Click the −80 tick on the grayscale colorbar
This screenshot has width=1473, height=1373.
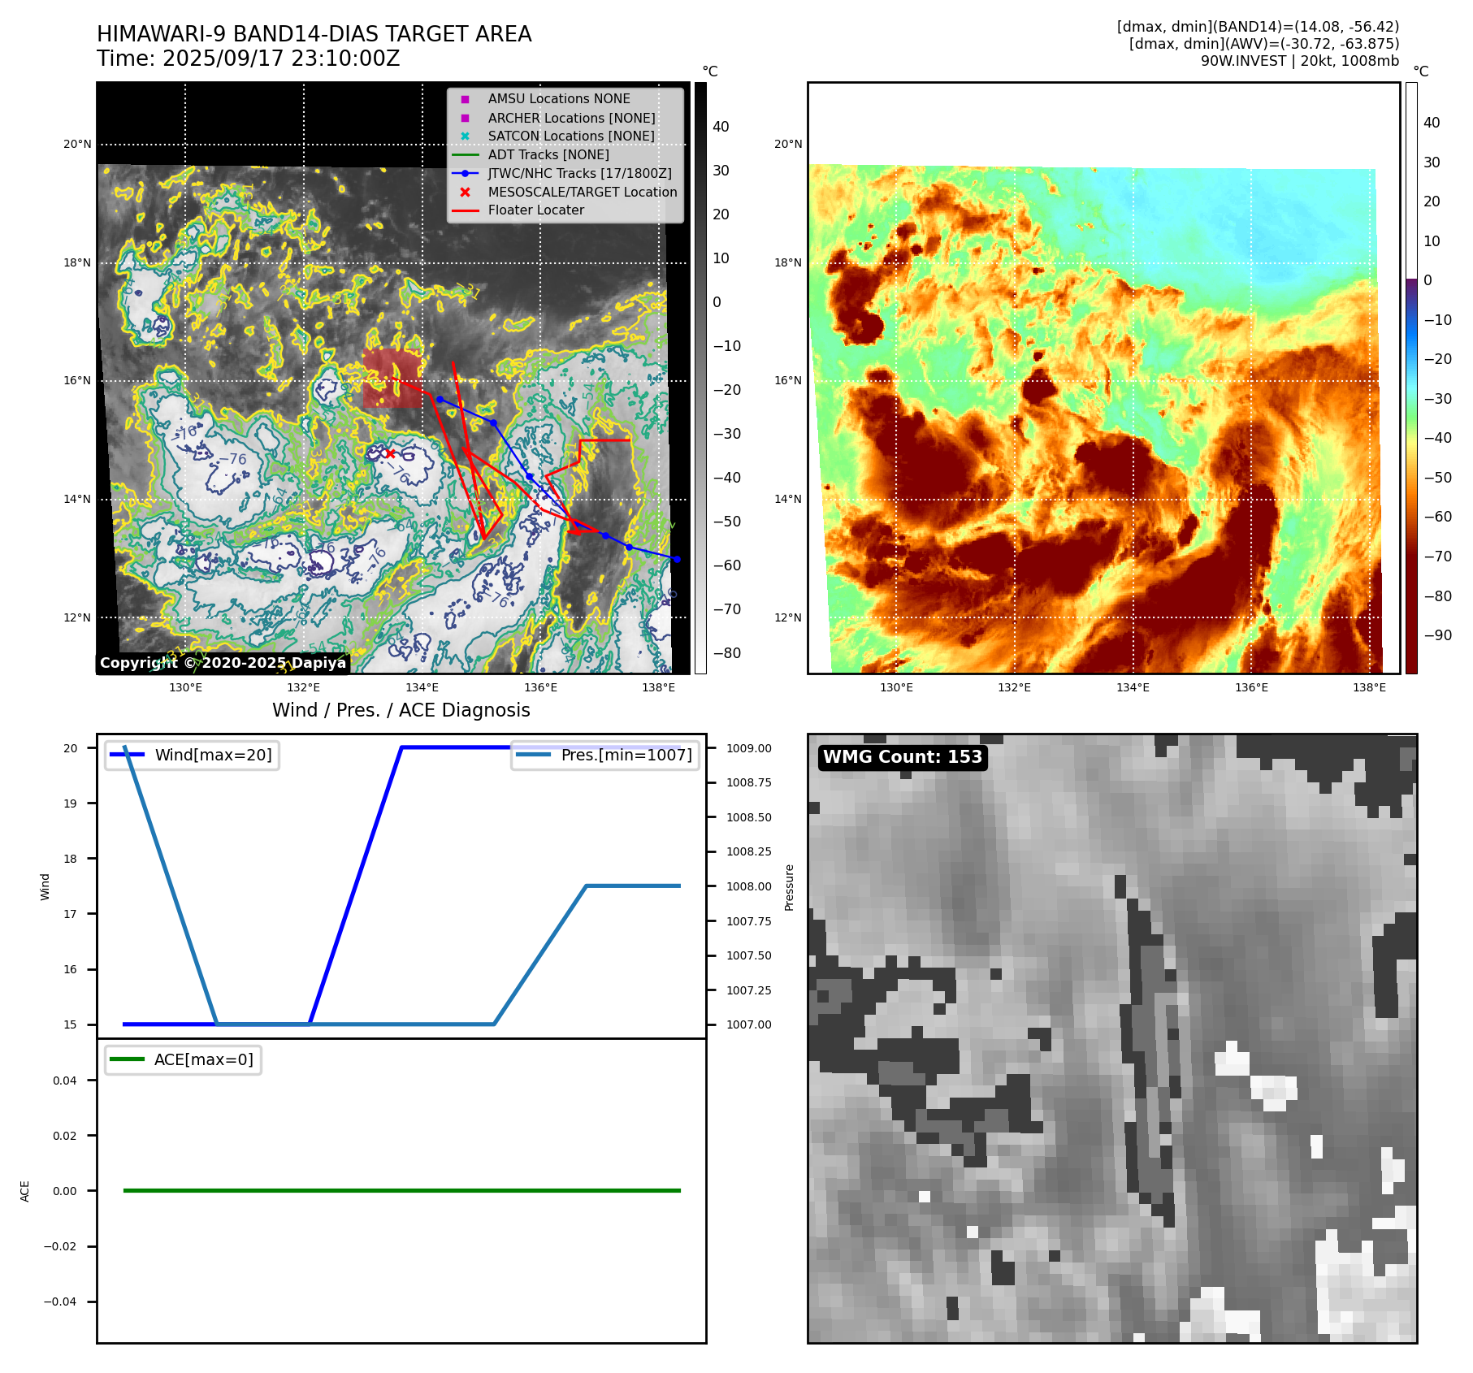pos(727,653)
